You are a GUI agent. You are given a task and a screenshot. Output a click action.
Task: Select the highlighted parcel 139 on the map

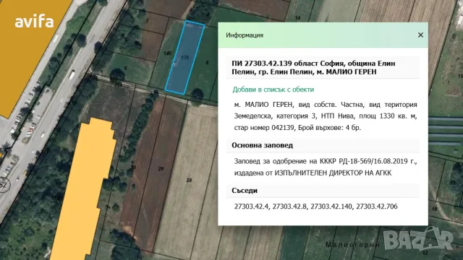click(185, 58)
